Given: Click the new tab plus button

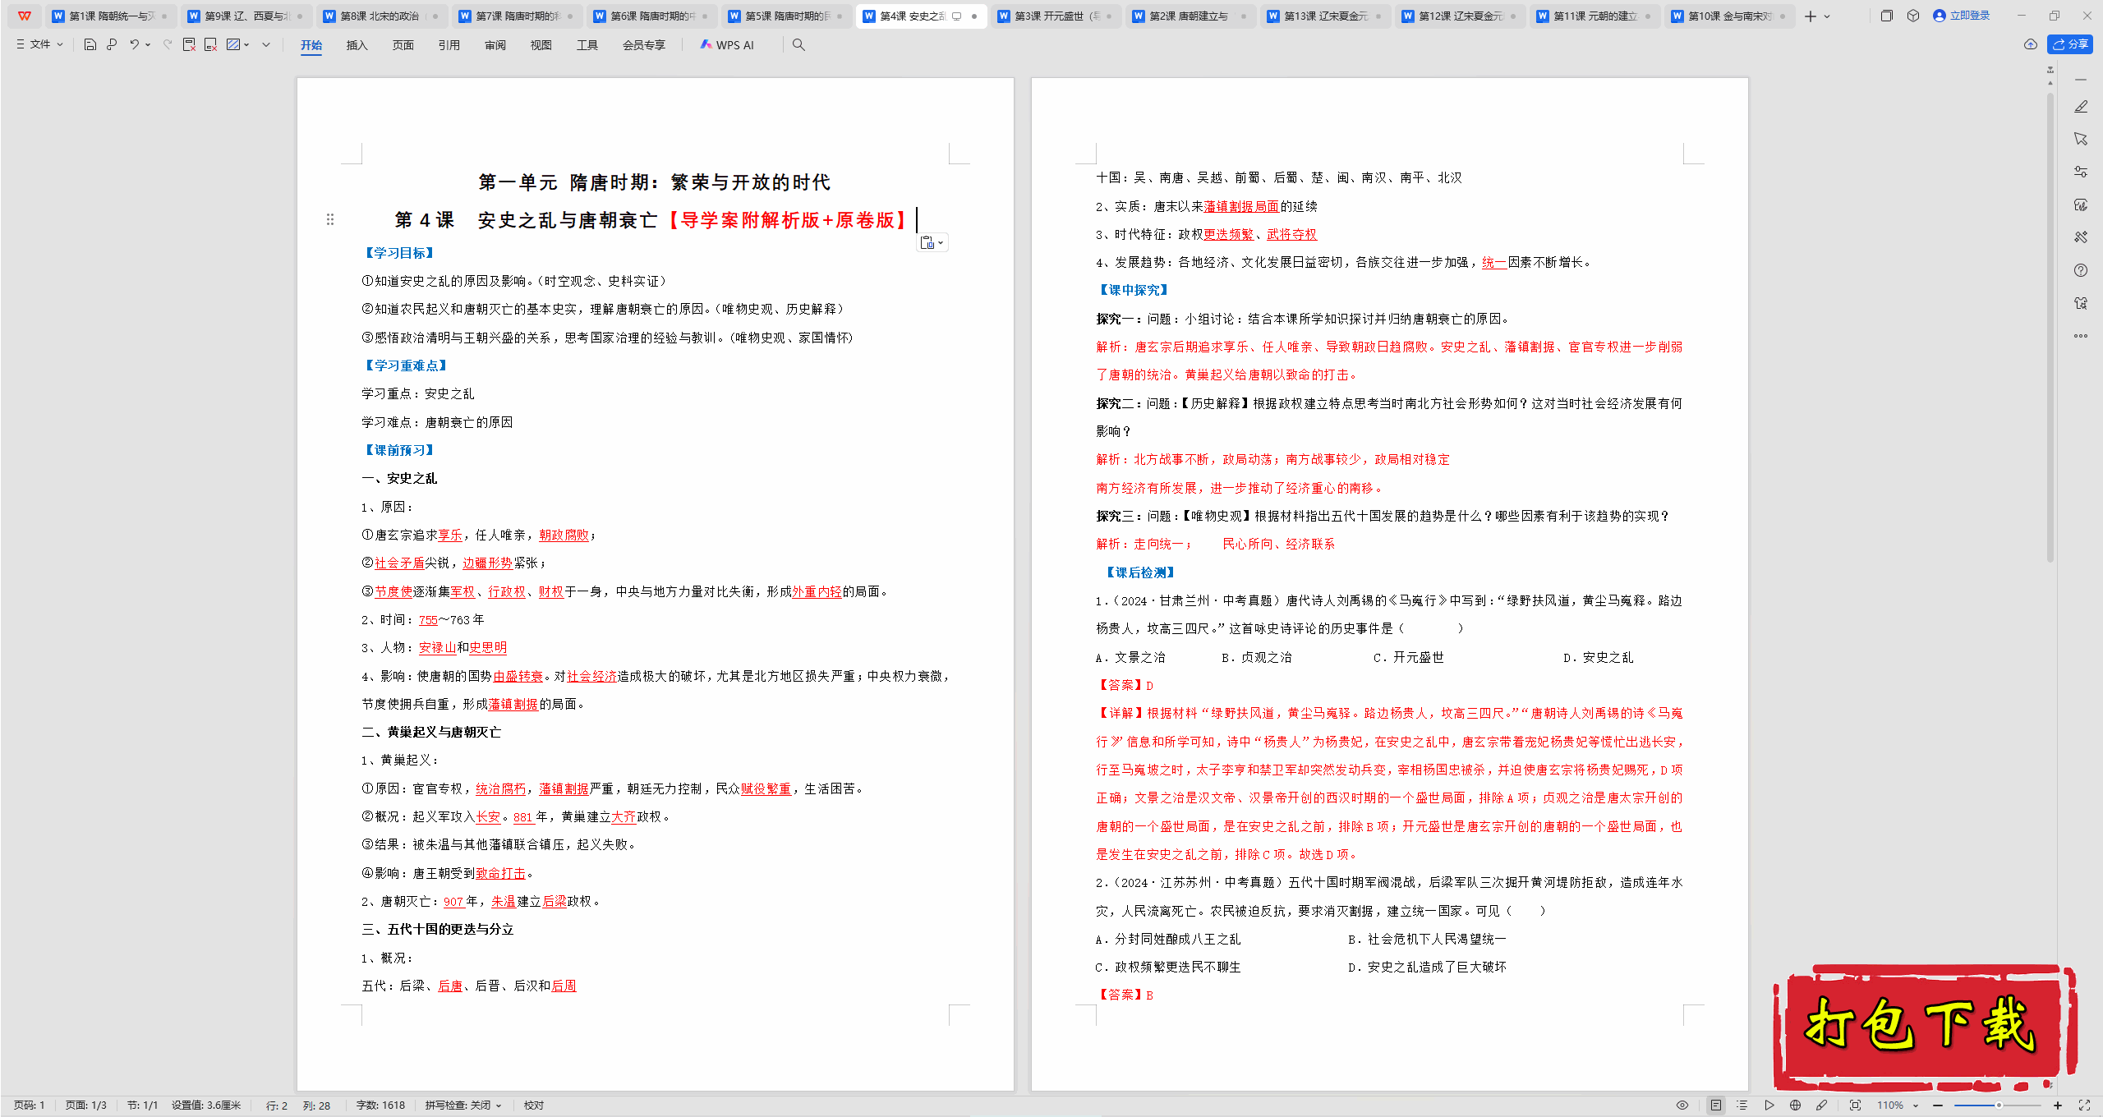Looking at the screenshot, I should [x=1810, y=16].
